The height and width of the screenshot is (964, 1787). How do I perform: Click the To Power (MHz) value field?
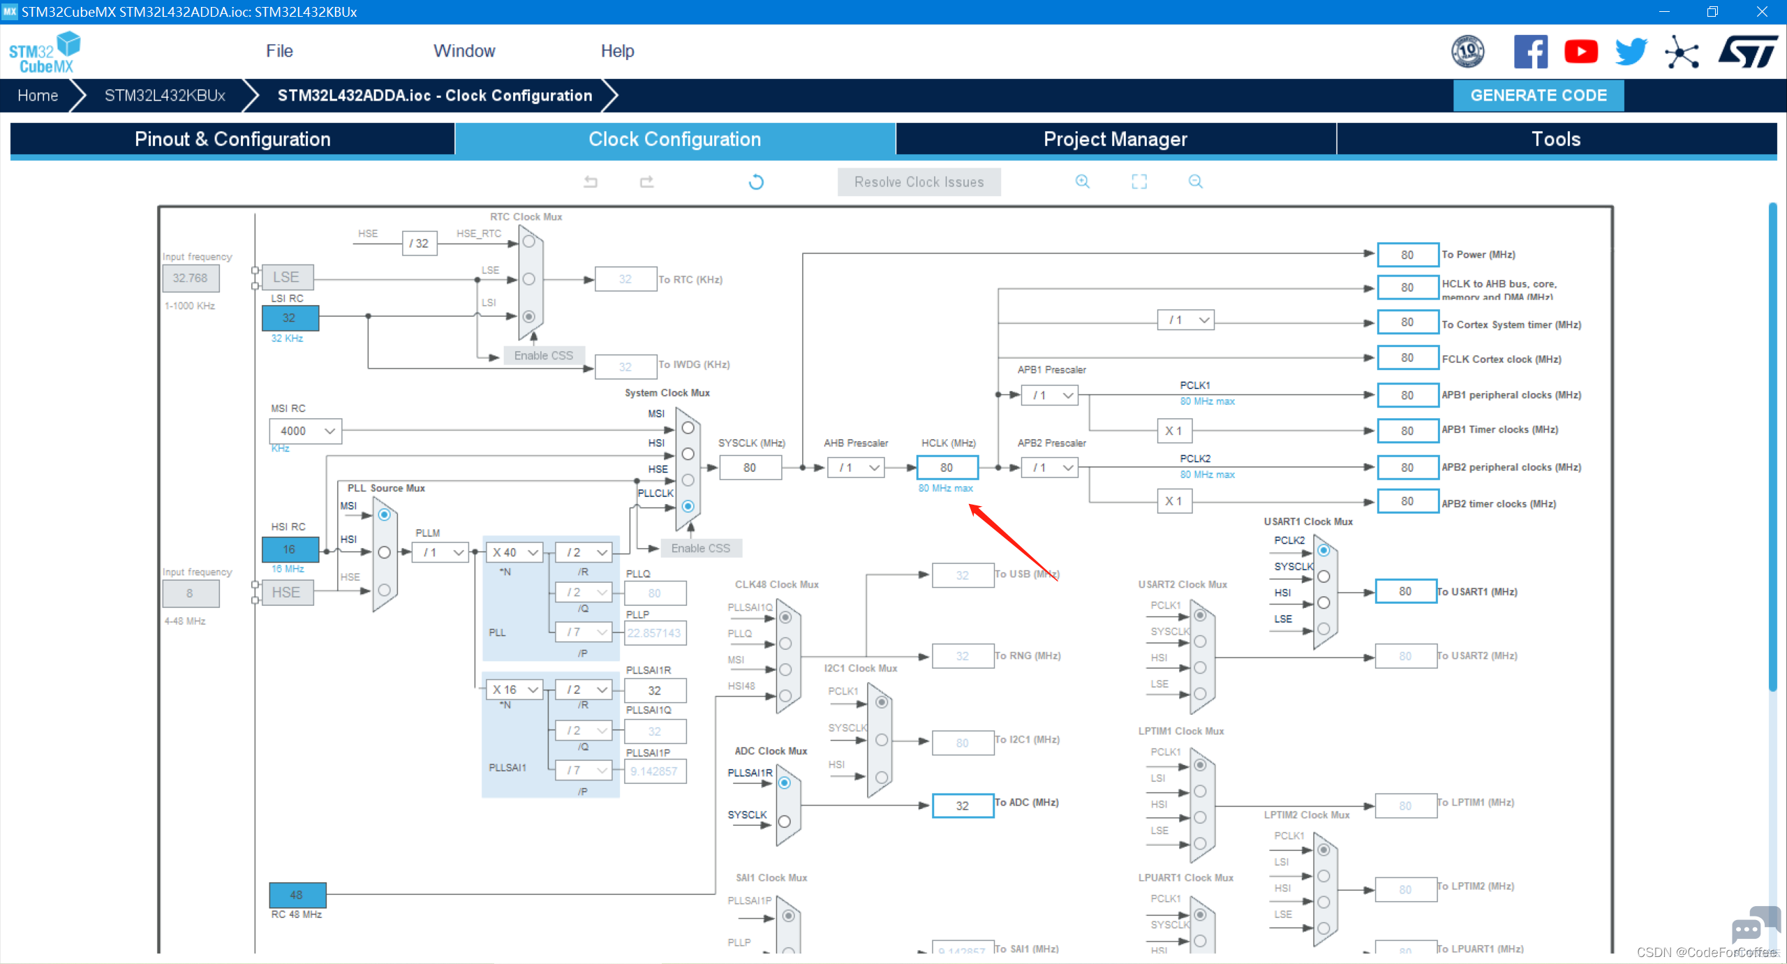1408,255
